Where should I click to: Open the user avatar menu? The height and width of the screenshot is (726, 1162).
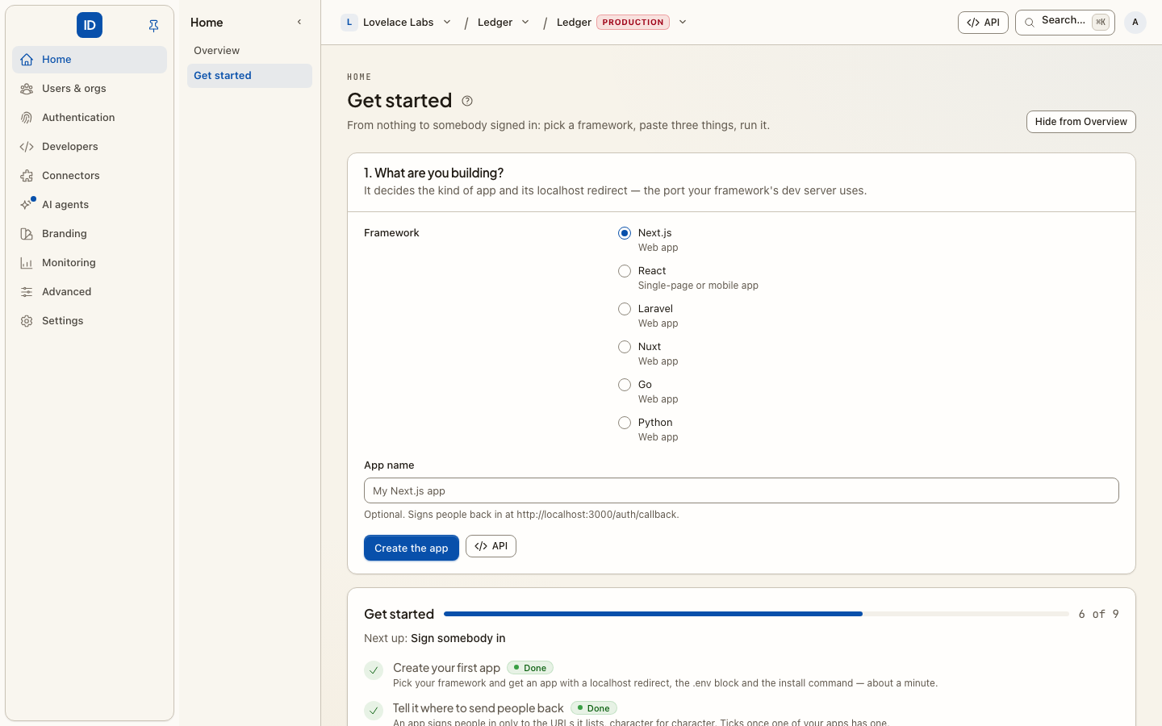click(x=1135, y=23)
